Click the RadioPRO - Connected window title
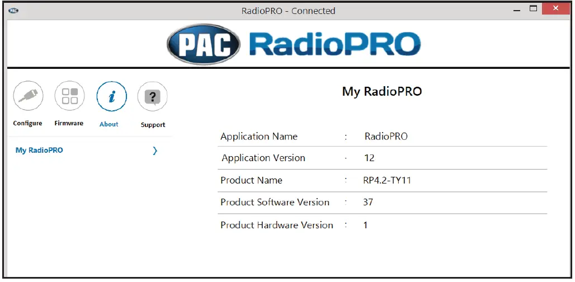 (x=288, y=11)
